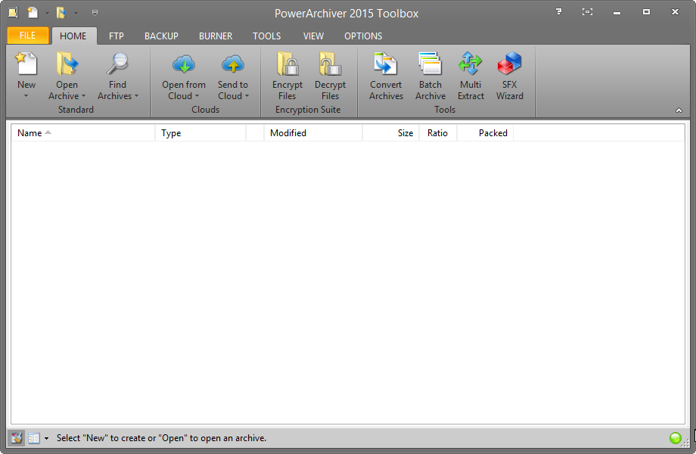Click Send to Cloud upload icon
The height and width of the screenshot is (454, 696).
point(232,65)
